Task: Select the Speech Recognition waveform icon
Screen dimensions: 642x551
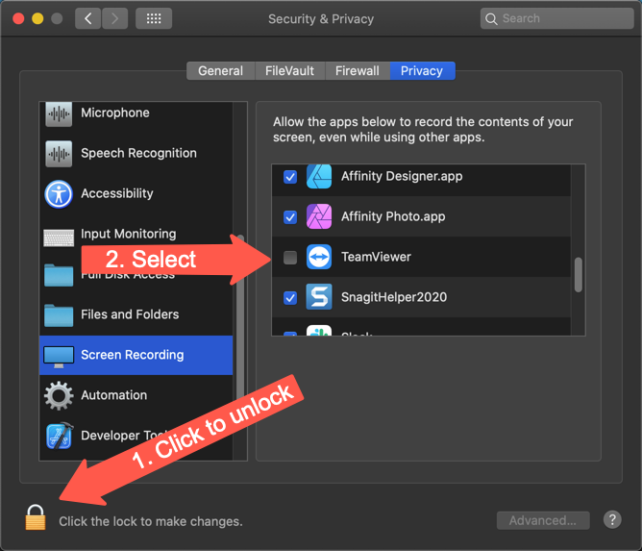Action: point(59,154)
